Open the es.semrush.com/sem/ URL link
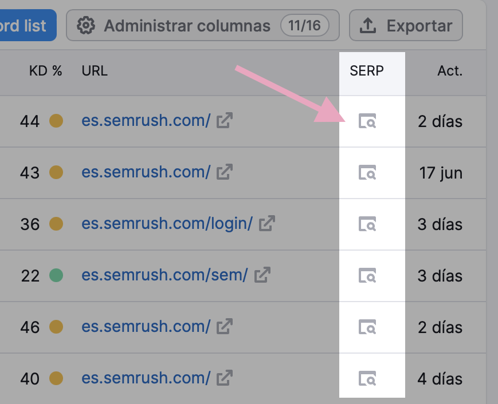The height and width of the screenshot is (404, 498). 164,275
